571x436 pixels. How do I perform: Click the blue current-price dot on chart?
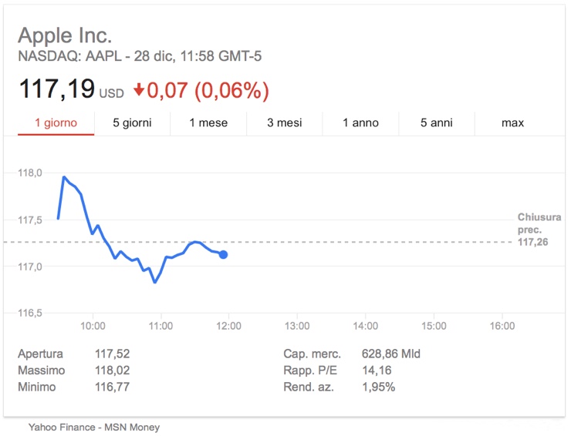tap(224, 254)
